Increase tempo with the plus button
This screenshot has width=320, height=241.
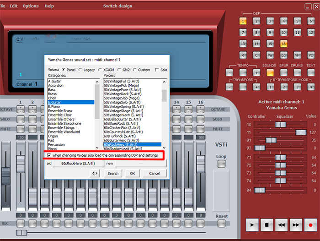(x=256, y=72)
